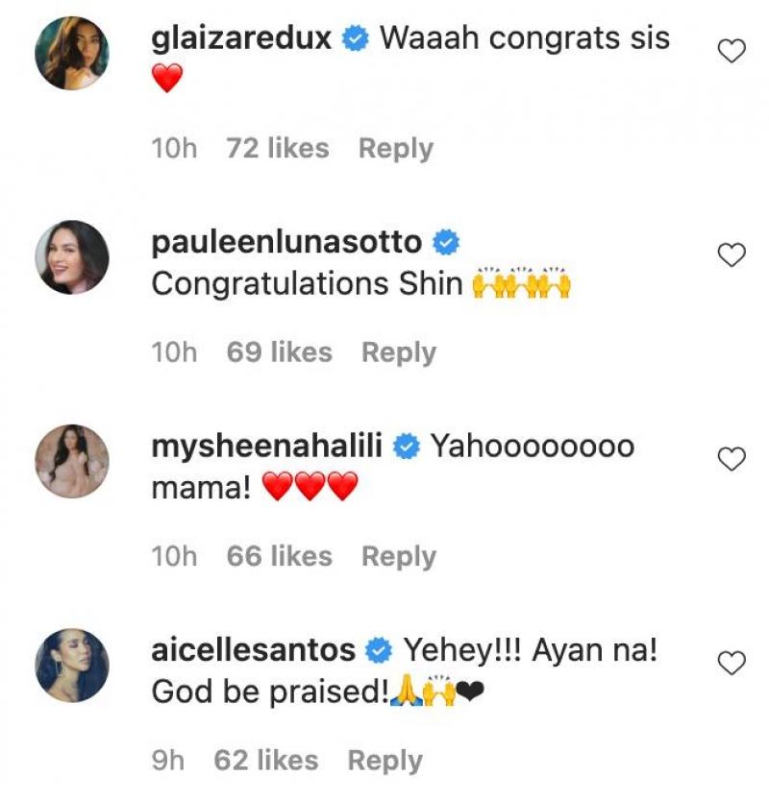Reply to aicellesantos's comment
This screenshot has width=769, height=800.
click(384, 761)
